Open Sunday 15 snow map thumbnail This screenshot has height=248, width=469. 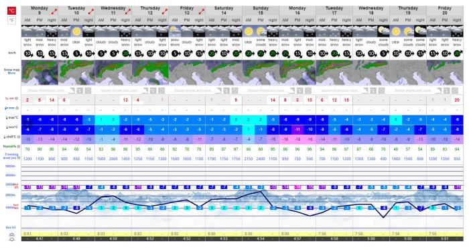tap(261, 72)
